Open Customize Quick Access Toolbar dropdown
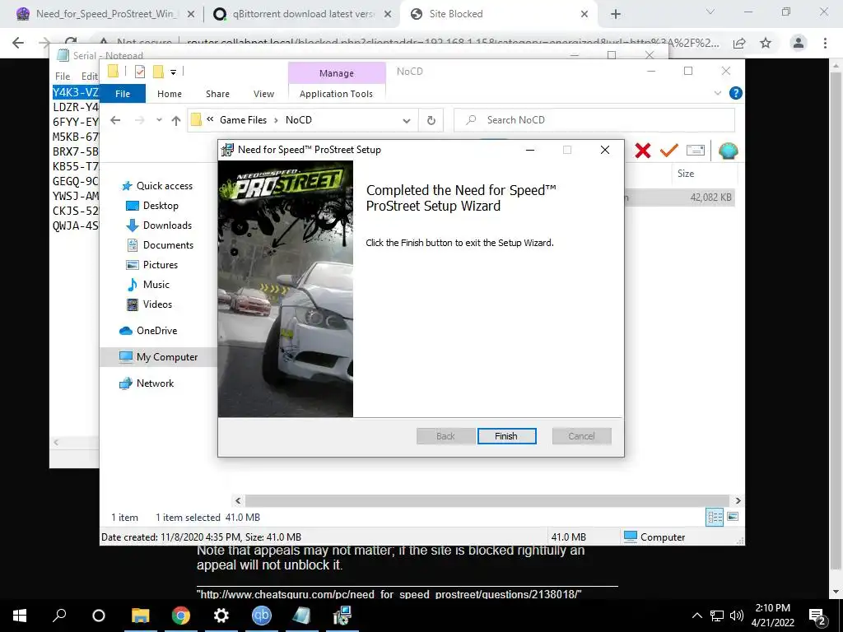 pos(173,72)
